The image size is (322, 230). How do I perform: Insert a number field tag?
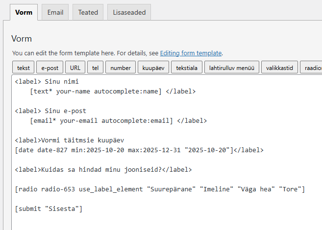(120, 68)
